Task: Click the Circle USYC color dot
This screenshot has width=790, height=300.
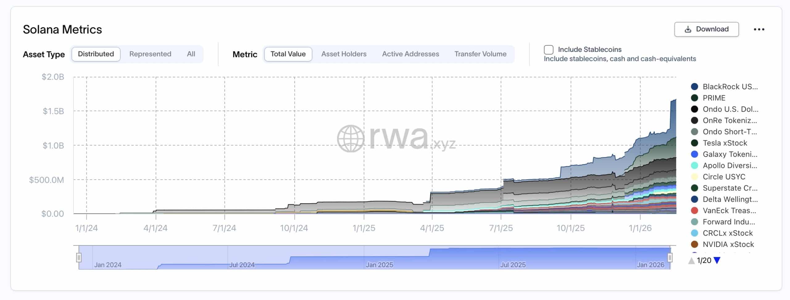Action: [694, 177]
